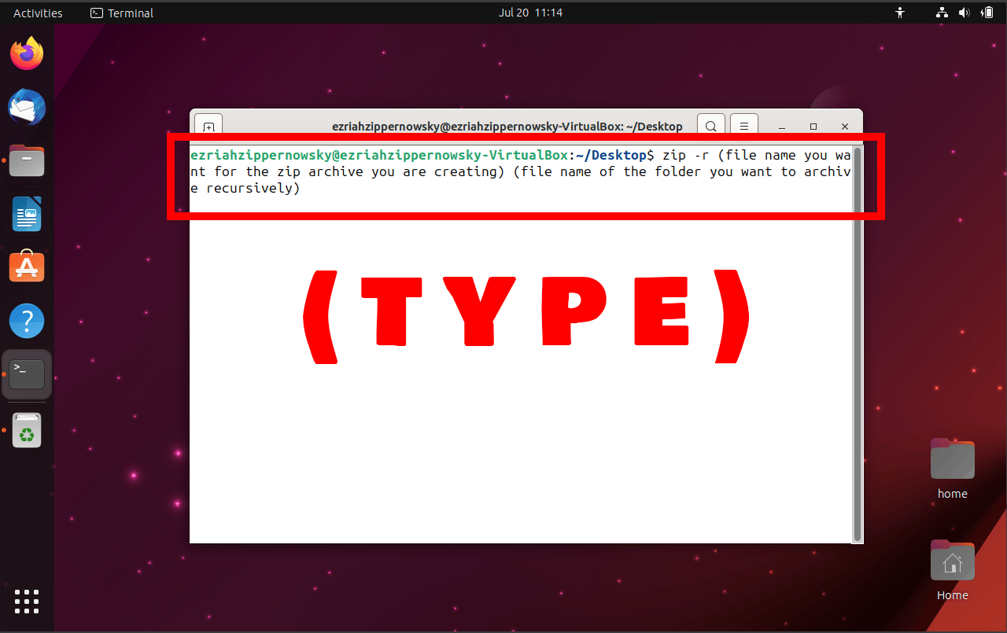Open Firefox from the dock

point(27,53)
